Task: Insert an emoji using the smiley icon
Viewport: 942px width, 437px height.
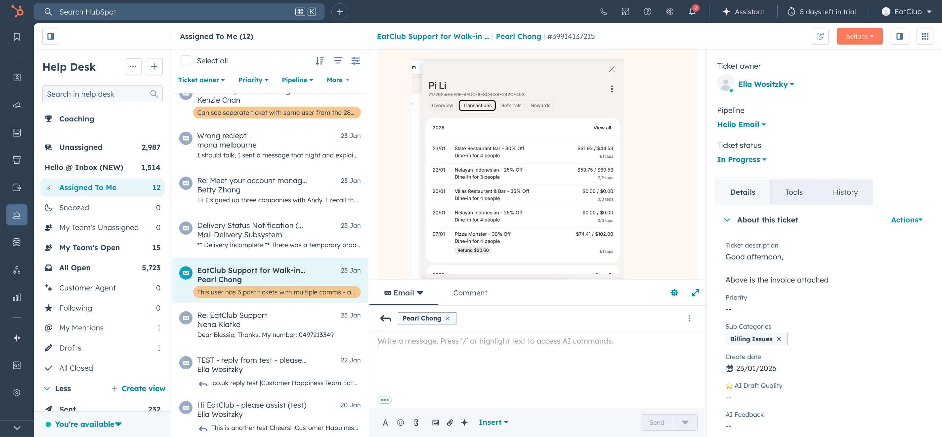Action: coord(401,422)
